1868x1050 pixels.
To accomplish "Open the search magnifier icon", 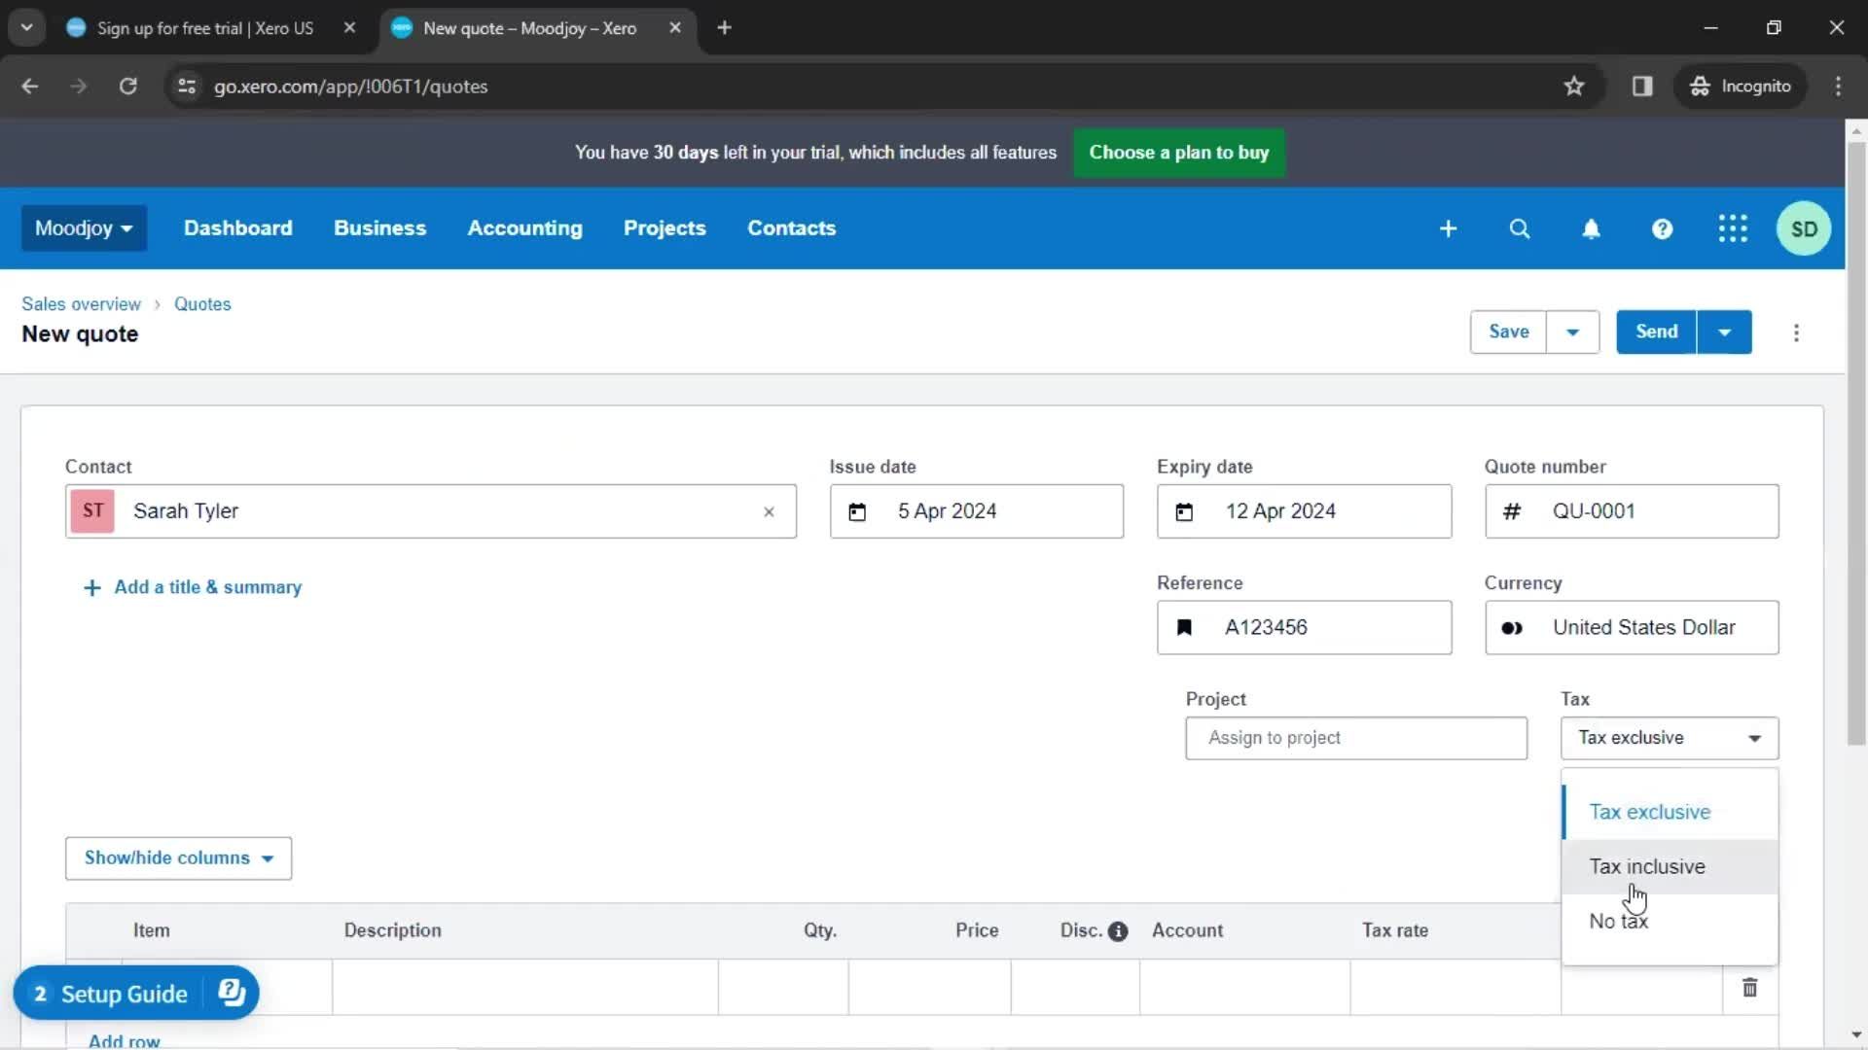I will coord(1520,228).
